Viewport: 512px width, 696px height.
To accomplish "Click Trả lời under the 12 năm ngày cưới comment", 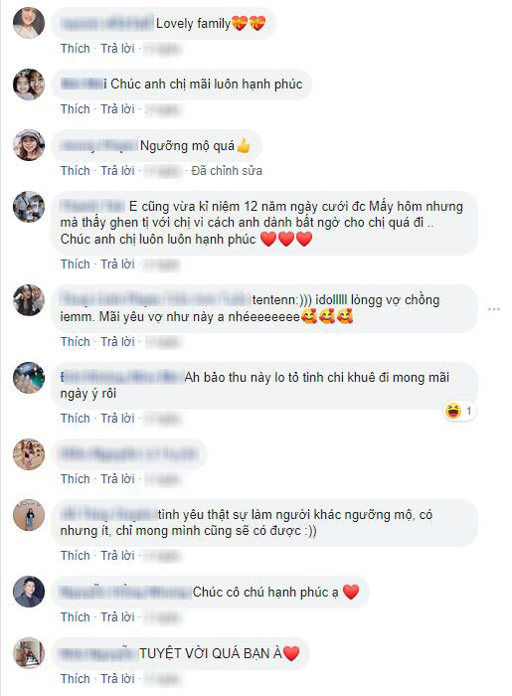I will (x=117, y=264).
